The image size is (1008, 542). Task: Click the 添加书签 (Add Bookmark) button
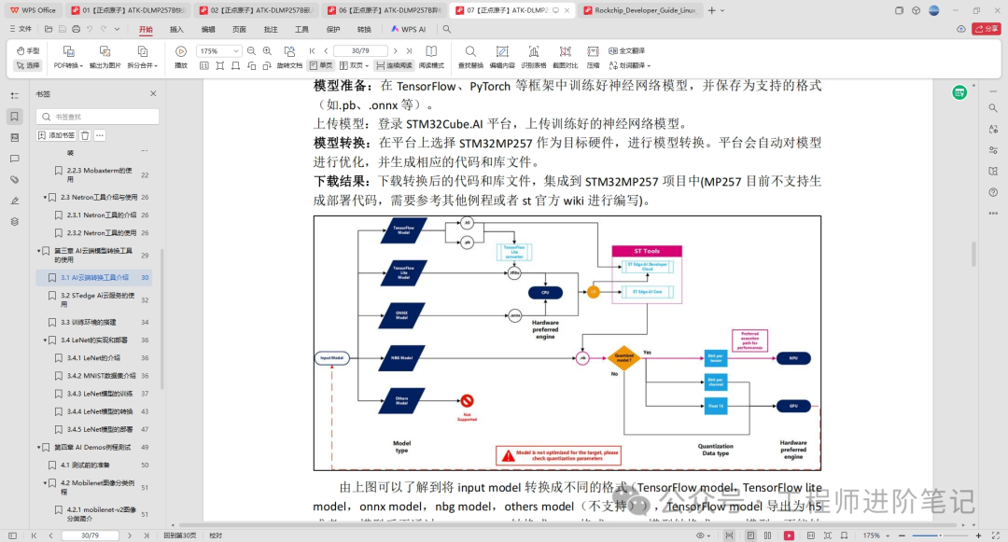point(57,135)
